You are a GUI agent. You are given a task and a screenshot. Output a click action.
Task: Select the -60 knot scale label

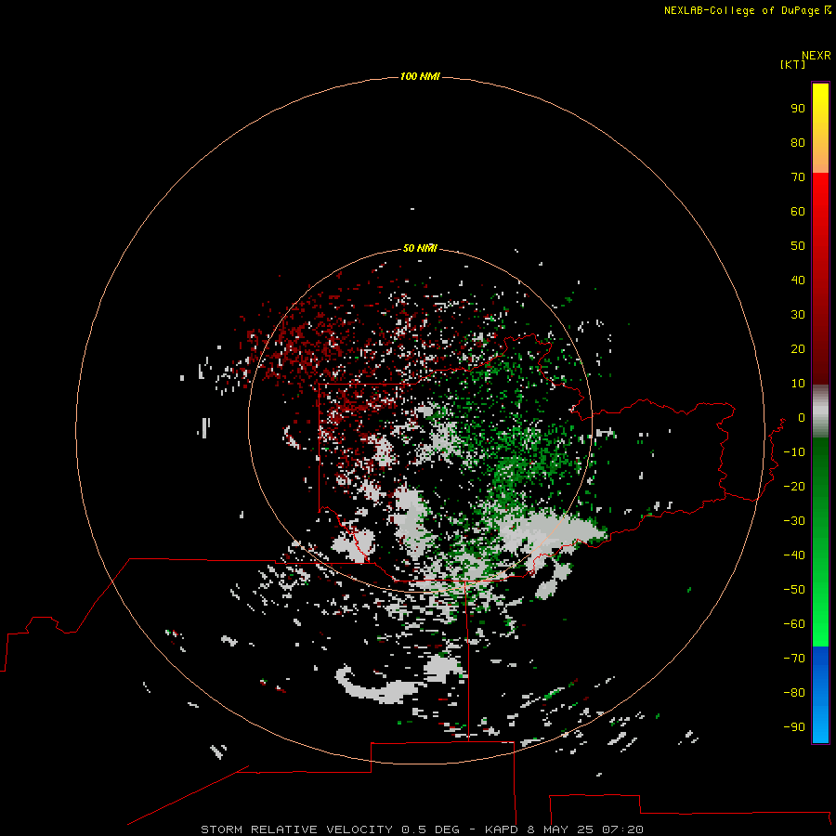pyautogui.click(x=794, y=624)
